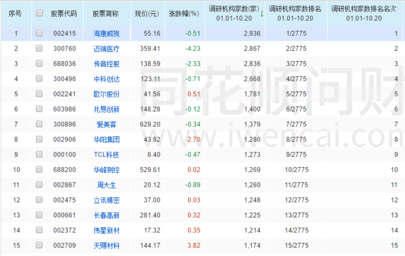The image size is (405, 256).
Task: Sort by 涨跌幅(%) column header
Action: [184, 14]
